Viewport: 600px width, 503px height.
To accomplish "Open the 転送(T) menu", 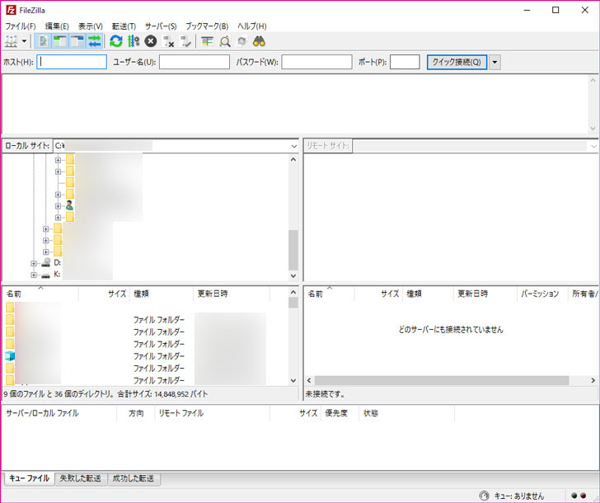I will pos(124,26).
